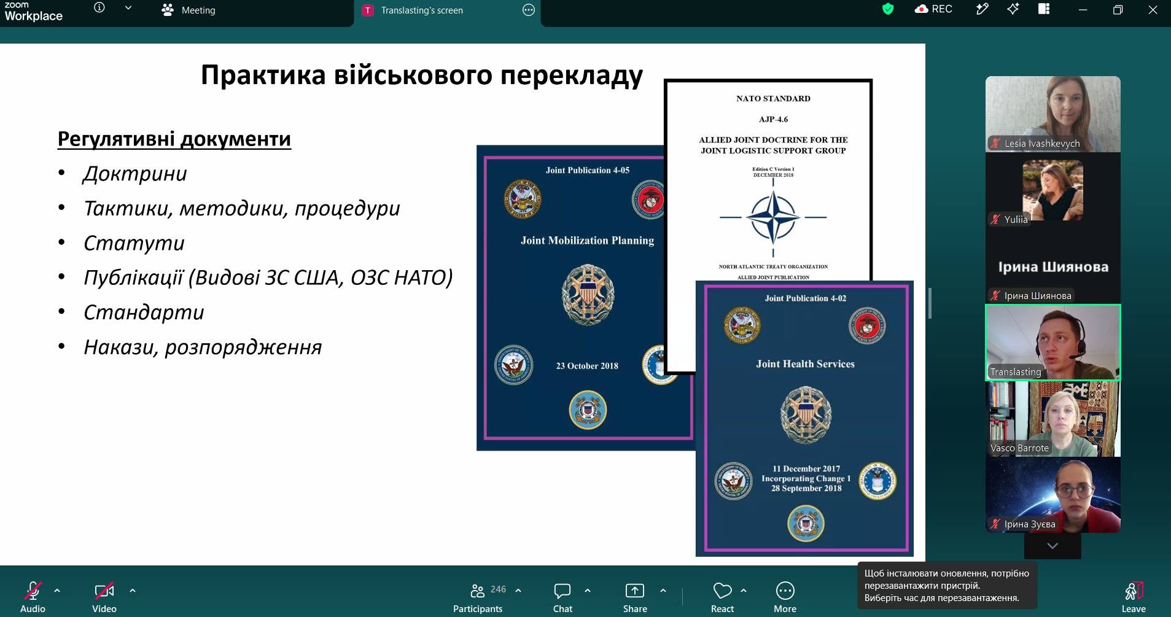The width and height of the screenshot is (1171, 617).
Task: Click the Joint Health Services cover image
Action: pos(804,419)
